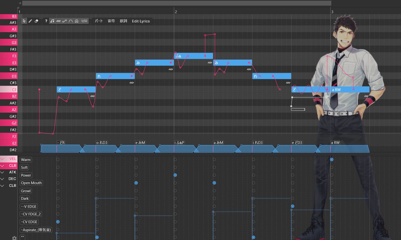Screen dimensions: 401x240
Task: Select the ふぁ note block at F3
Action: tap(193, 56)
